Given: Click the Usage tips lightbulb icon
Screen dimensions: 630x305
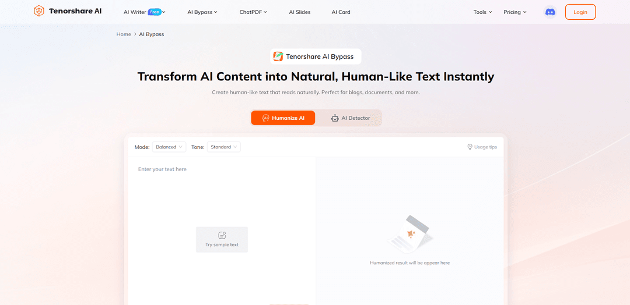Looking at the screenshot, I should tap(470, 147).
